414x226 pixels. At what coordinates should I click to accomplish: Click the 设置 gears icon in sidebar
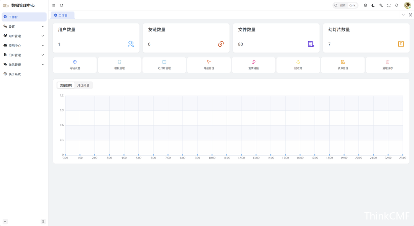(x=5, y=26)
